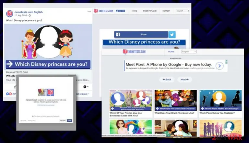Open HOME in the front Nametests window
Viewport: 249px width, 143px height.
pyautogui.click(x=171, y=52)
